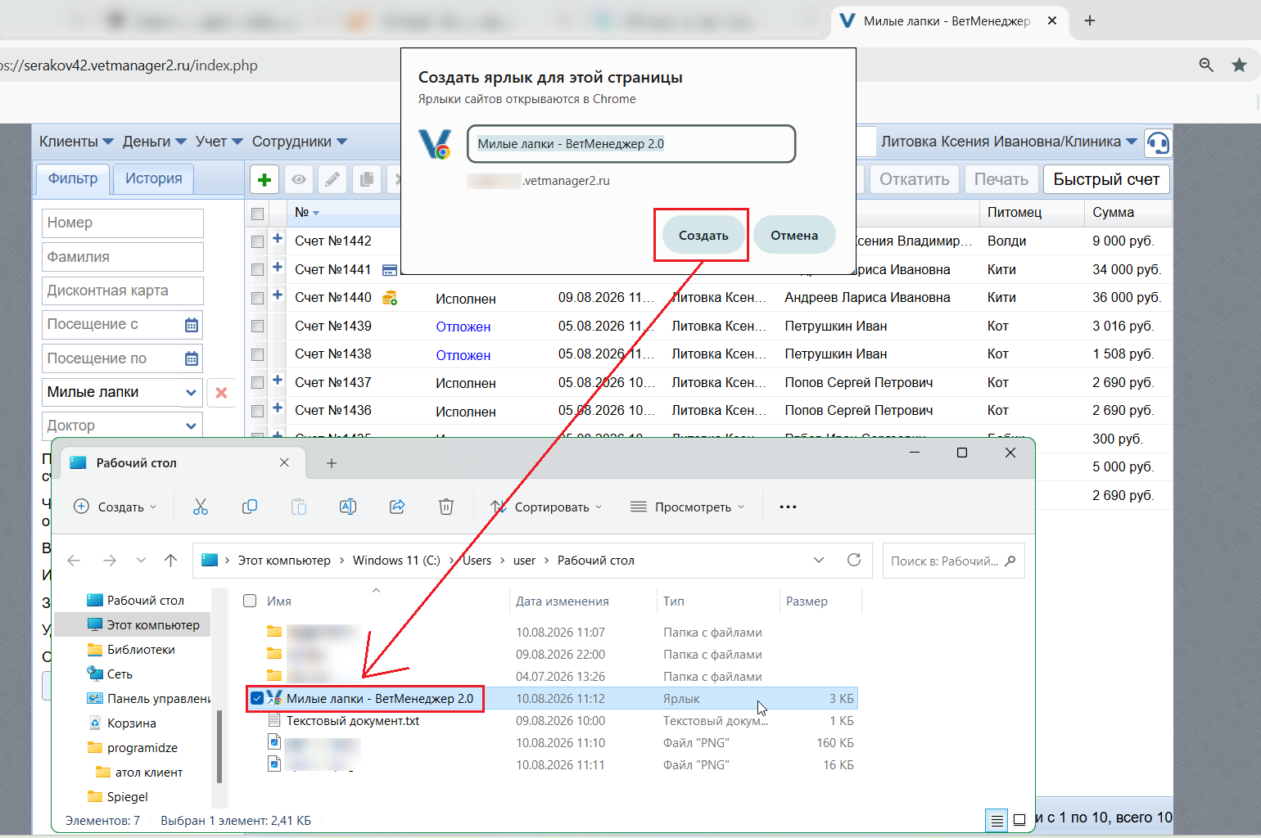Click Создать button in shortcut dialog
Viewport: 1261px width, 838px height.
703,235
